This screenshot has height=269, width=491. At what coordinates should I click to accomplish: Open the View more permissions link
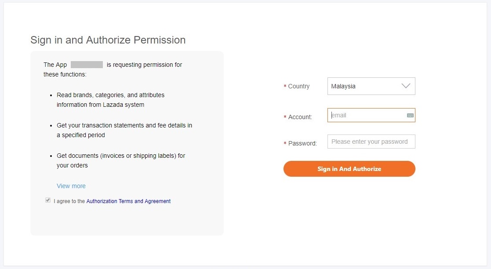tap(71, 186)
